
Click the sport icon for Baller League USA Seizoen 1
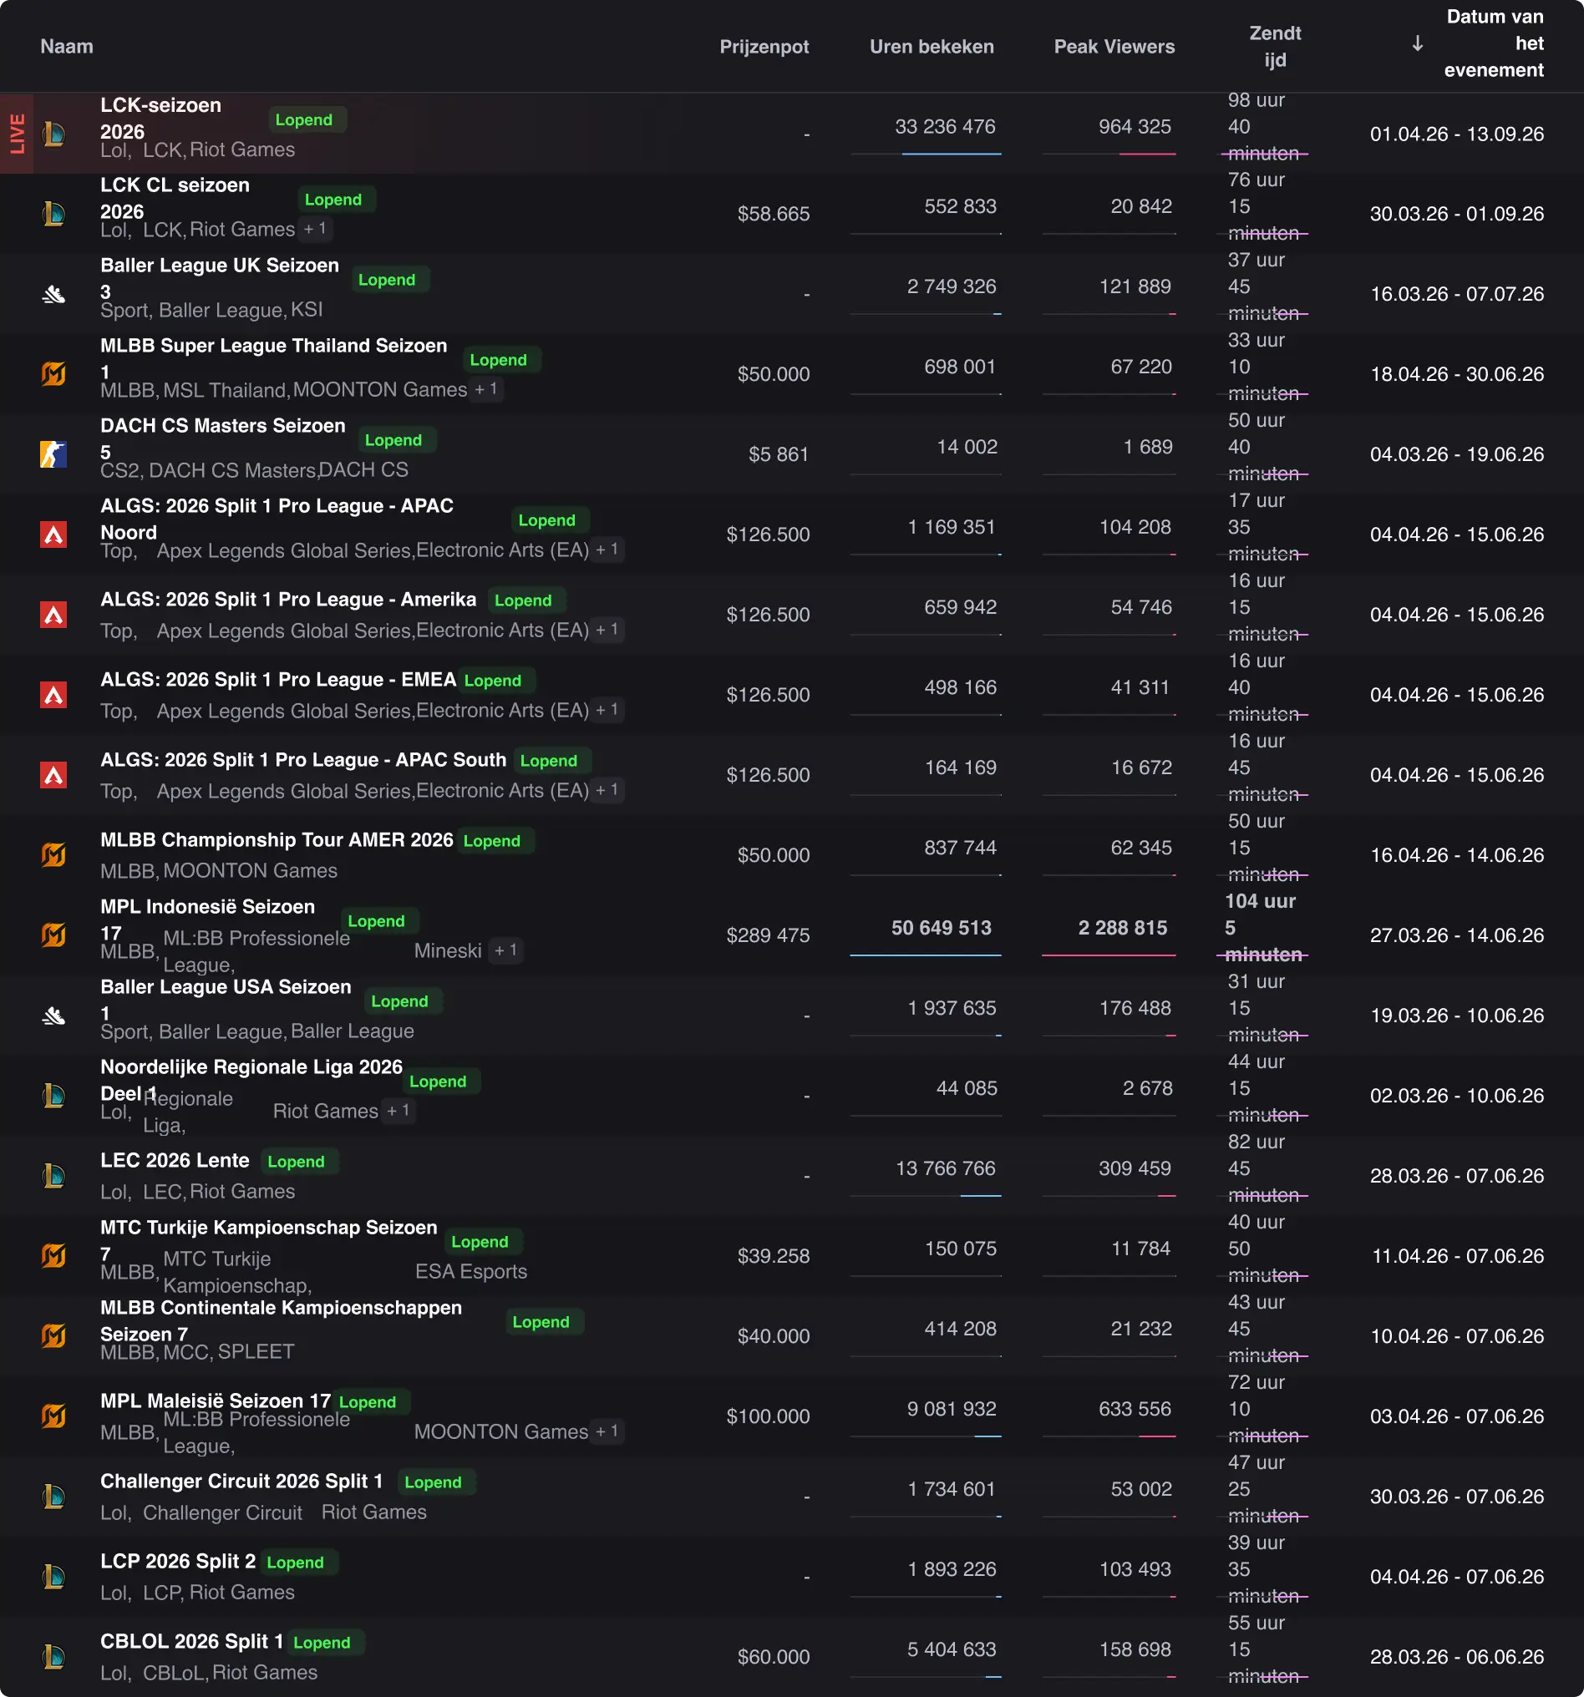click(x=53, y=1016)
